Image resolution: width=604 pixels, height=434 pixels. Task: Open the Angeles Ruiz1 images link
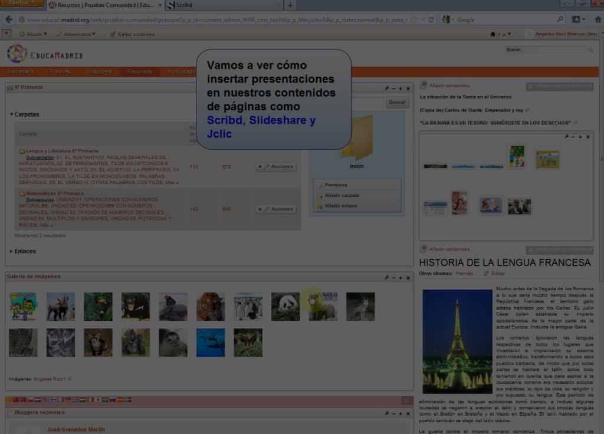tap(50, 379)
